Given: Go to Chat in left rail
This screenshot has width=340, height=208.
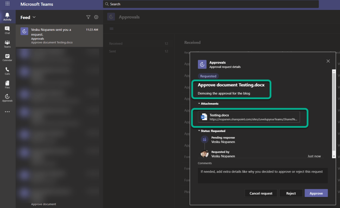Looking at the screenshot, I should (7, 30).
